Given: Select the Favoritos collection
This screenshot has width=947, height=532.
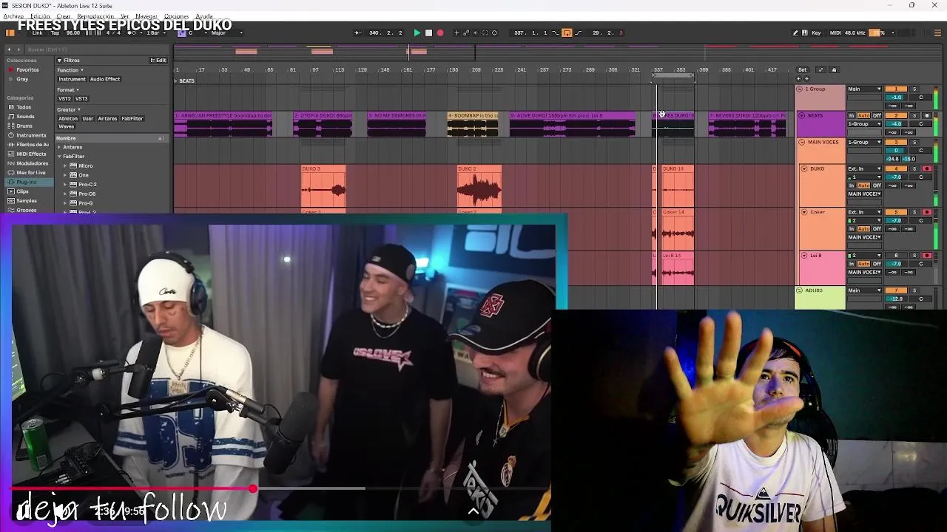Looking at the screenshot, I should click(x=27, y=69).
